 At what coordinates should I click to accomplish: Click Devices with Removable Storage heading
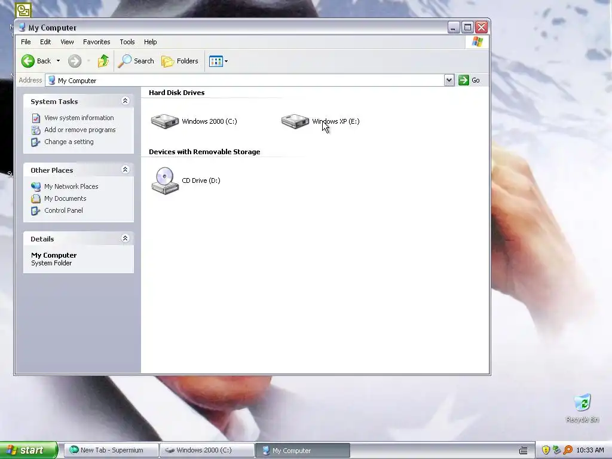(x=204, y=152)
